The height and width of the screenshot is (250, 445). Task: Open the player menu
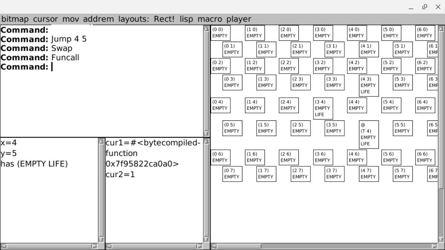coord(239,19)
